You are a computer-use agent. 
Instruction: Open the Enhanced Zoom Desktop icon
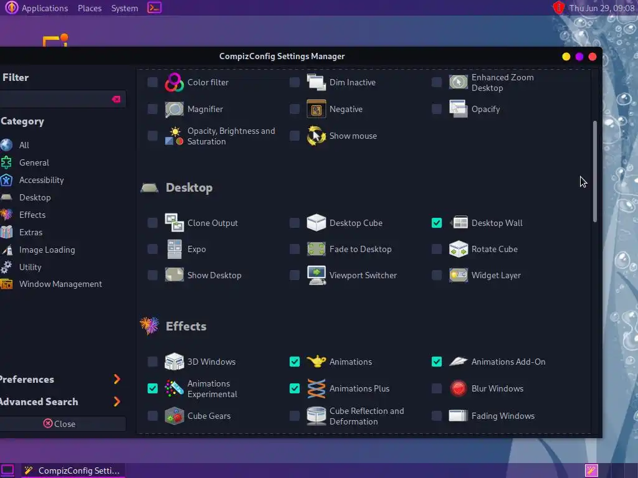(458, 83)
